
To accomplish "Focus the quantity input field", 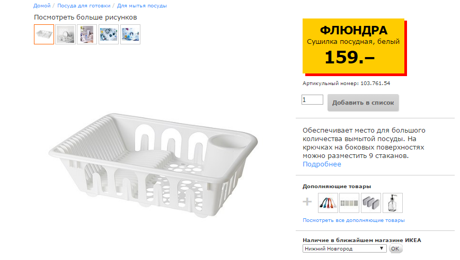I will tap(312, 99).
